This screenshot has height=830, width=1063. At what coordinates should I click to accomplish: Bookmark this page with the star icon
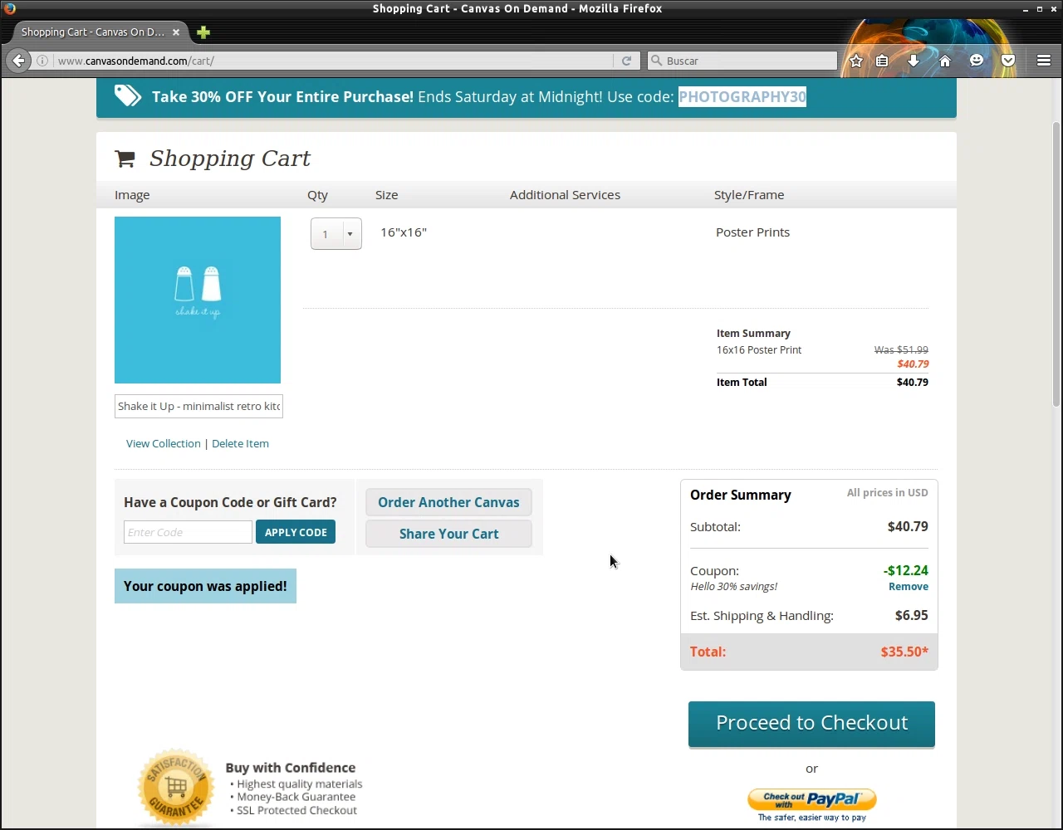856,61
